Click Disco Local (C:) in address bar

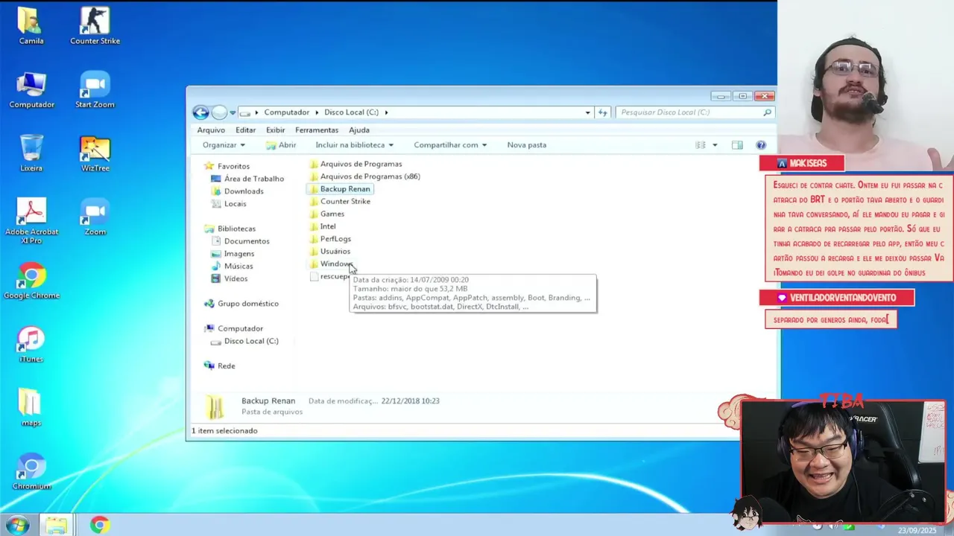[351, 112]
